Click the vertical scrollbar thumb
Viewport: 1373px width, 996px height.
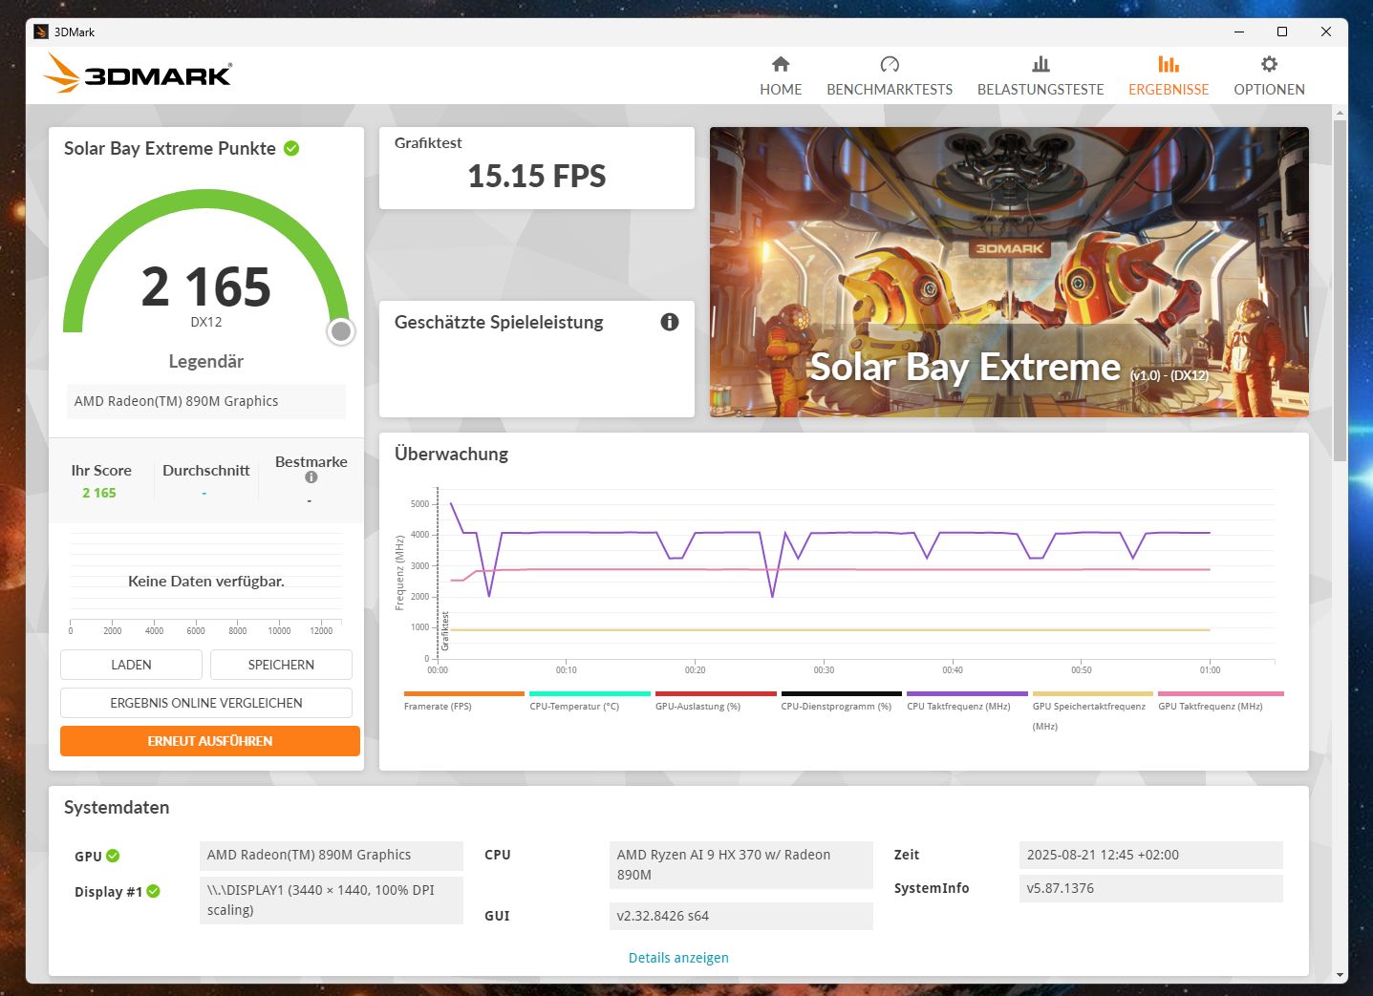click(x=1341, y=291)
